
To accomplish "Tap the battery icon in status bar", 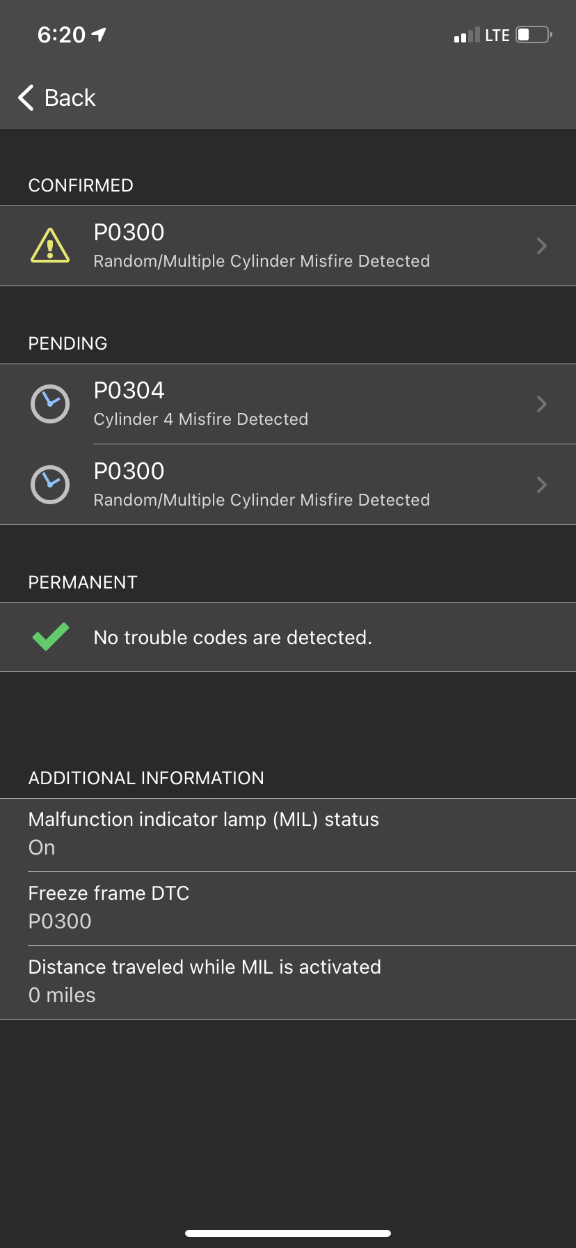I will [534, 35].
